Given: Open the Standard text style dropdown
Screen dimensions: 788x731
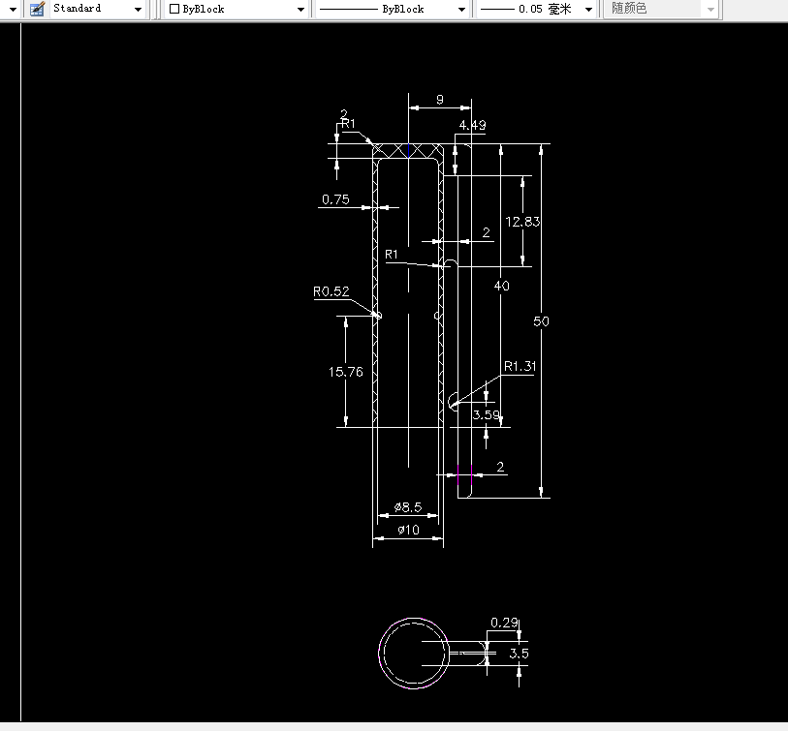Looking at the screenshot, I should coord(139,9).
